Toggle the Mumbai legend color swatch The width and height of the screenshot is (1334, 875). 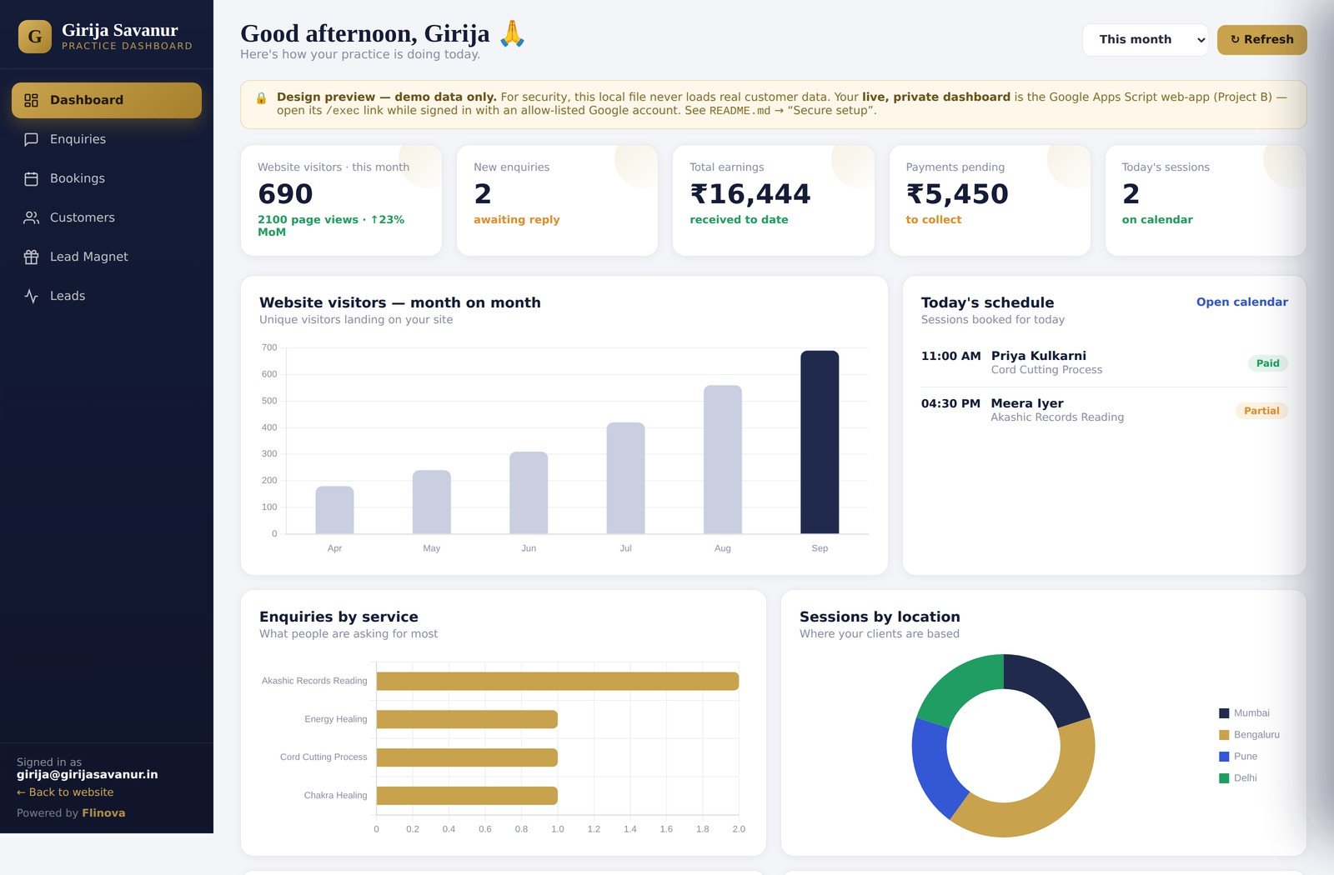point(1224,713)
